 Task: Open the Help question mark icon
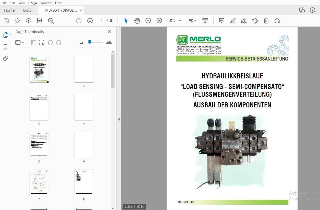coord(312,10)
